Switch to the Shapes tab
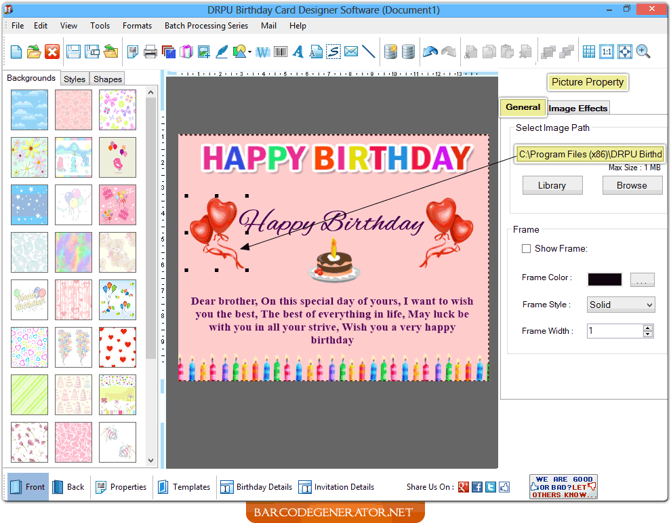This screenshot has width=671, height=523. click(107, 79)
